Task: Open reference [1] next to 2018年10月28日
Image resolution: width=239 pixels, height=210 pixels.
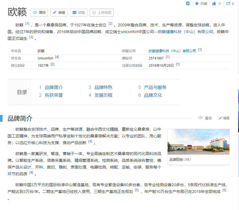Action: [x=178, y=64]
